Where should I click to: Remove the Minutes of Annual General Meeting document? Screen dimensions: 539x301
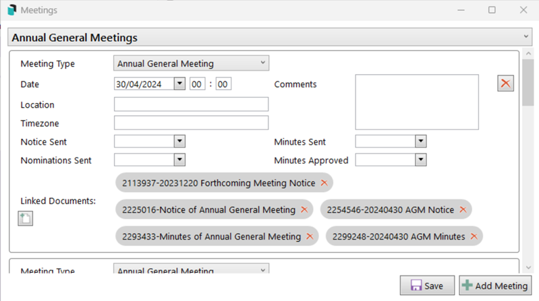coord(309,236)
